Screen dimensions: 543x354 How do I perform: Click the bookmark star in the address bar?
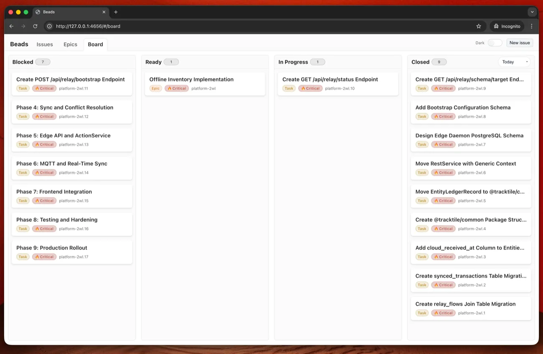point(479,26)
